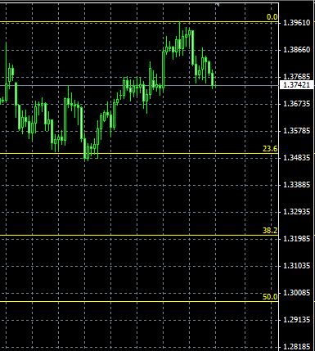Screen dimensions: 315x351
Task: Click the 1.35785 price scale value
Action: pos(297,131)
